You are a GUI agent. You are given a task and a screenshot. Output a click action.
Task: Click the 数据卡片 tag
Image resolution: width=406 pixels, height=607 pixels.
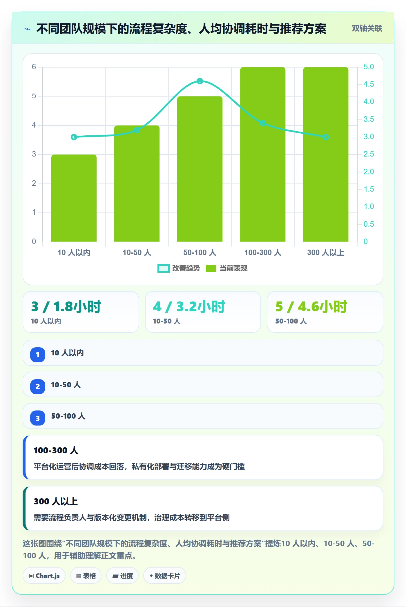point(165,576)
